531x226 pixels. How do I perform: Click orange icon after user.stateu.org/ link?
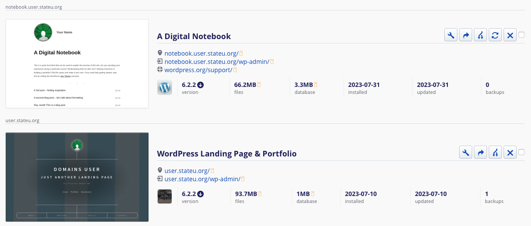tap(213, 171)
